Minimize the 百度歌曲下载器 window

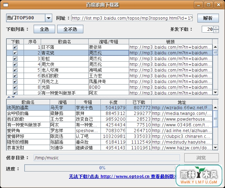click(x=199, y=5)
